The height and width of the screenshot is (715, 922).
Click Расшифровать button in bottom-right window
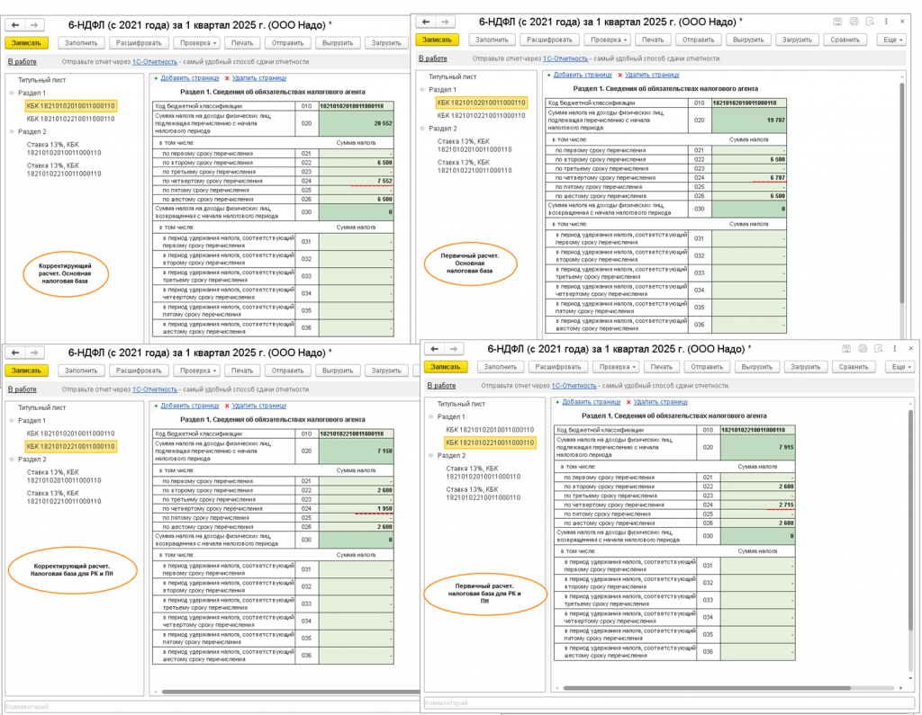558,367
